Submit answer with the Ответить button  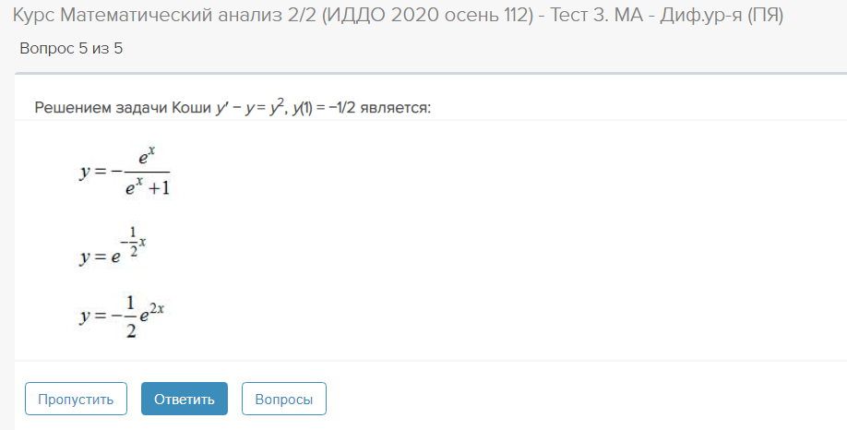point(185,399)
